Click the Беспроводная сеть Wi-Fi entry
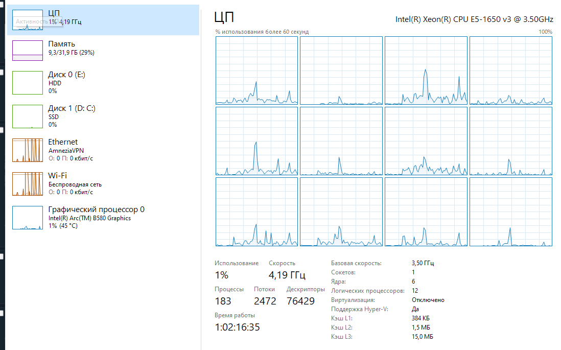 click(75, 184)
